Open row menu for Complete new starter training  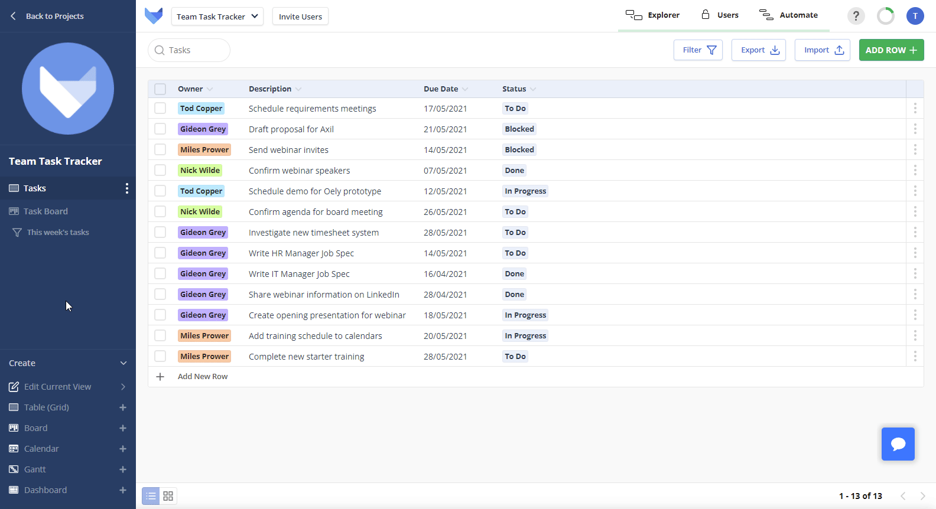[x=915, y=356]
